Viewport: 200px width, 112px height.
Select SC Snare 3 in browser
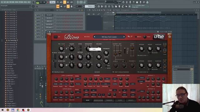[x=10, y=97]
